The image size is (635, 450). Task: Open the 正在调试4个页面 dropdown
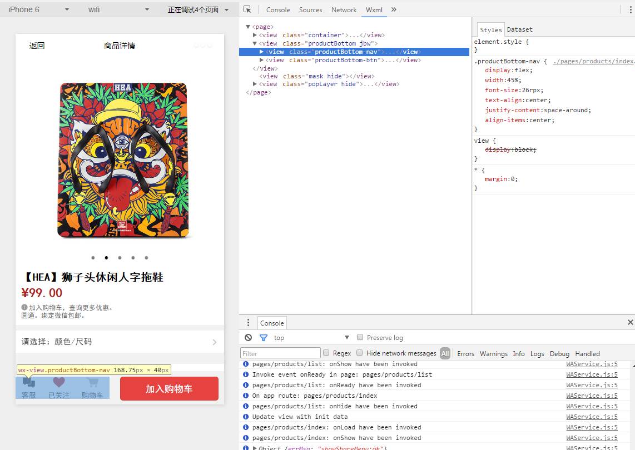pos(199,9)
